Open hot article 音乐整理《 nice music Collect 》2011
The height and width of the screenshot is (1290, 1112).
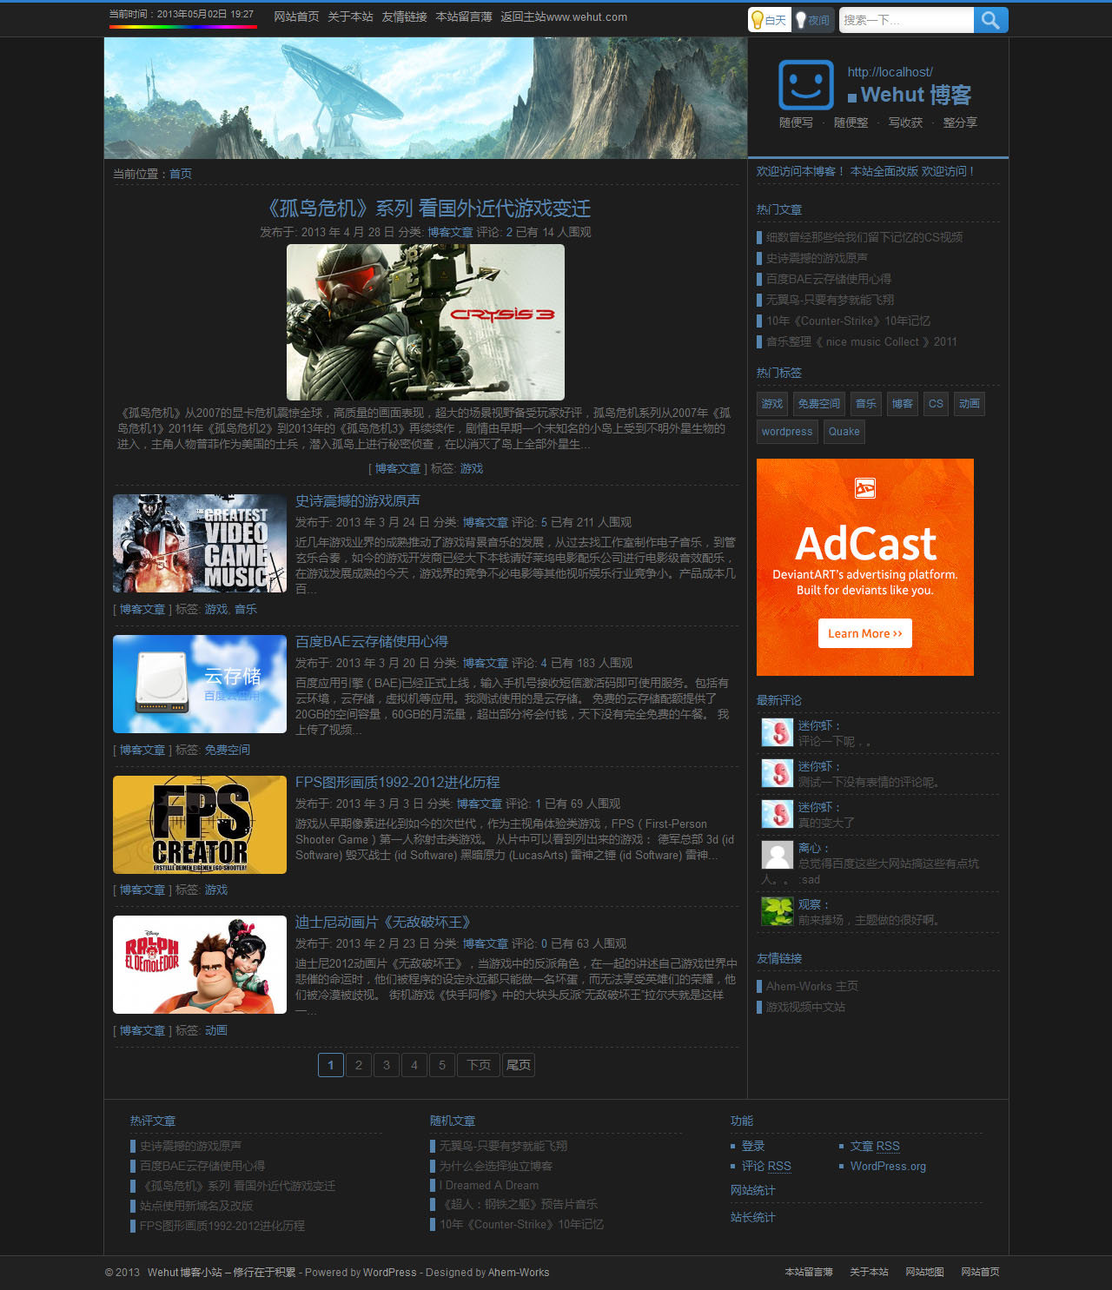coord(862,341)
